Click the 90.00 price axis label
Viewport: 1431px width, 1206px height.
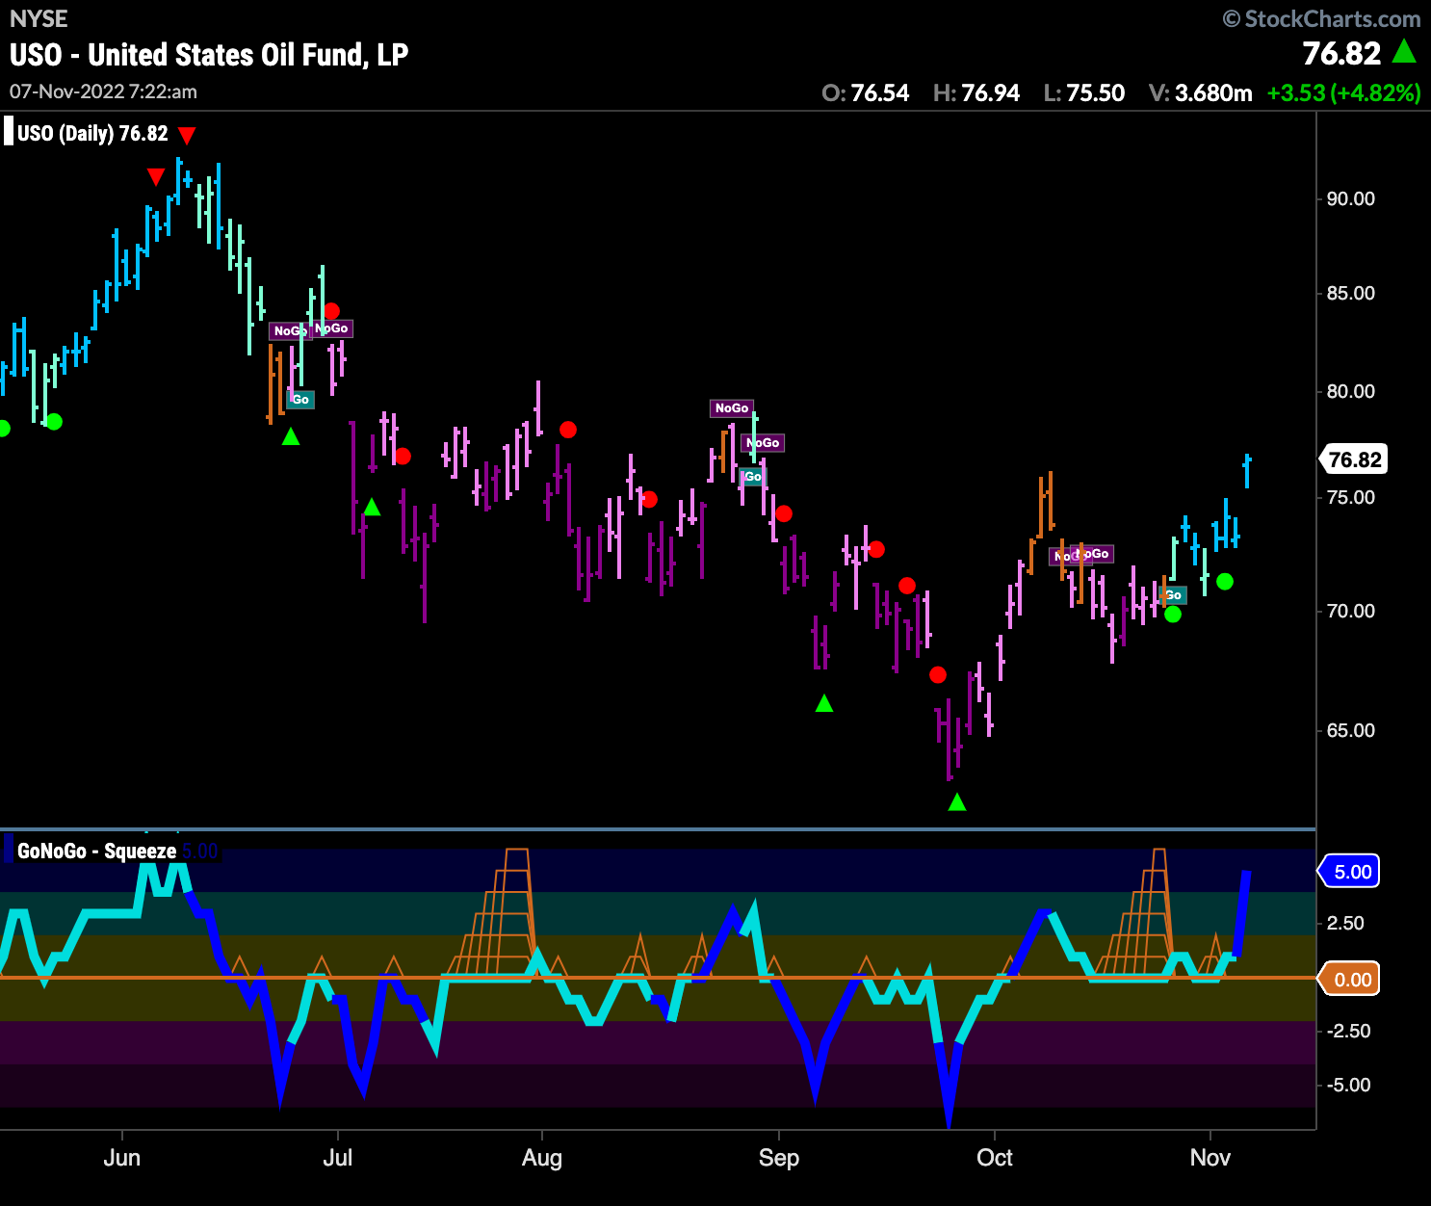[1351, 198]
